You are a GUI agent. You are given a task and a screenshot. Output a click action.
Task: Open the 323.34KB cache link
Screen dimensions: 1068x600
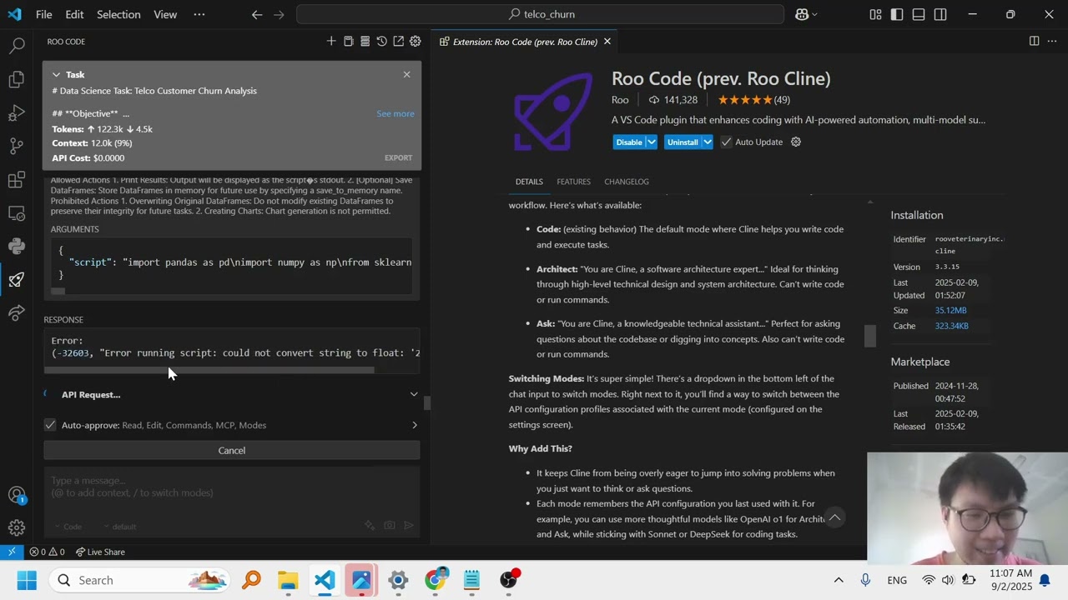pos(952,326)
